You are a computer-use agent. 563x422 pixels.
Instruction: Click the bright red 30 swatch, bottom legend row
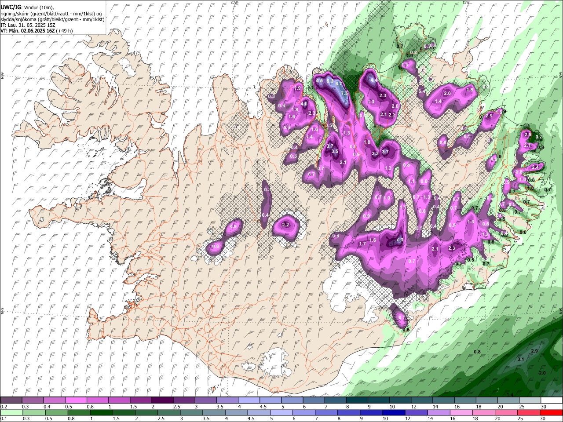point(552,412)
